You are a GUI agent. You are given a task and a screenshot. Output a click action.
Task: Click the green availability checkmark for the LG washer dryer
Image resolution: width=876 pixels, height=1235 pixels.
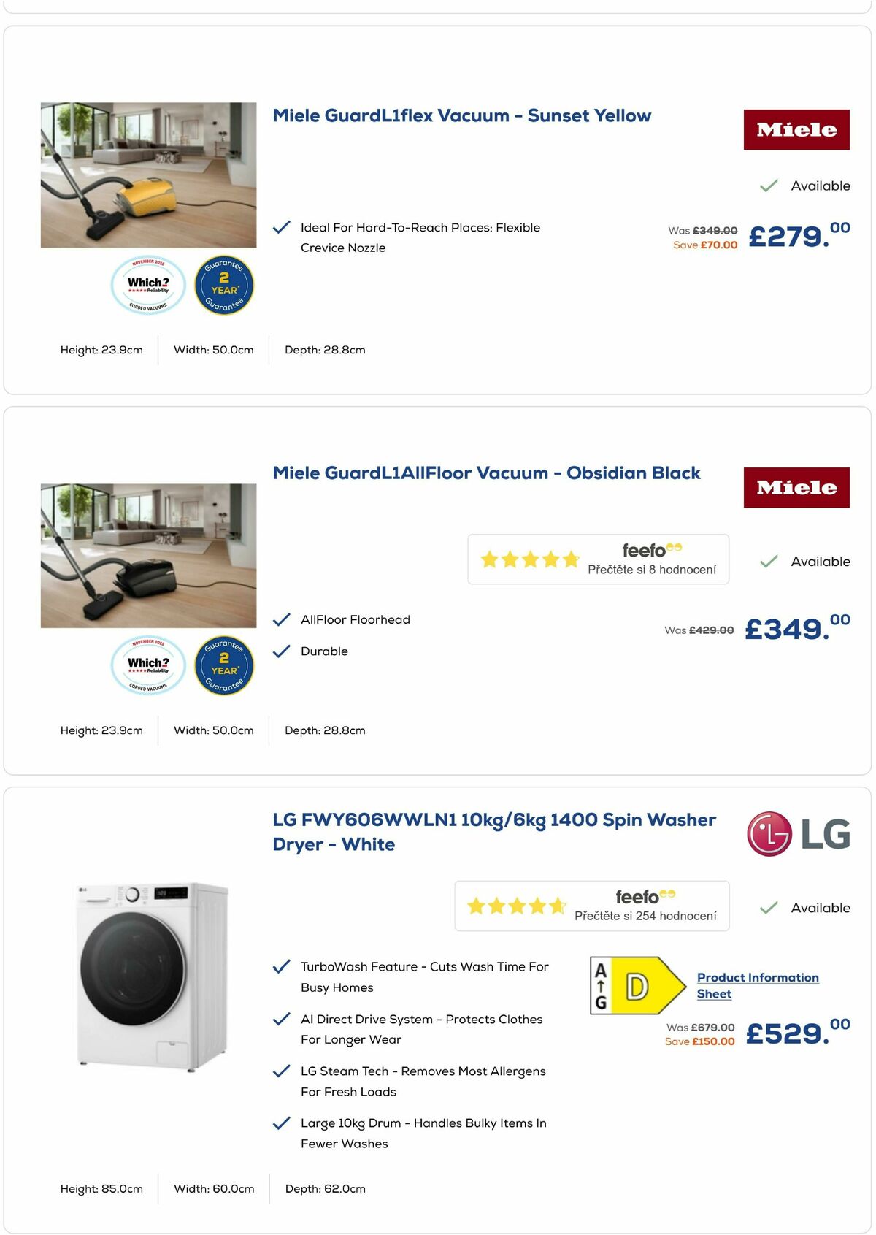[768, 908]
